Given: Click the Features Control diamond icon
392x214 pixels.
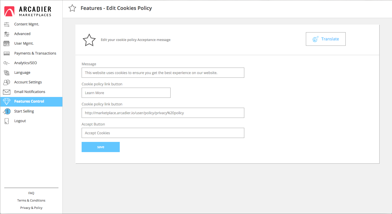Looking at the screenshot, I should (x=6, y=101).
